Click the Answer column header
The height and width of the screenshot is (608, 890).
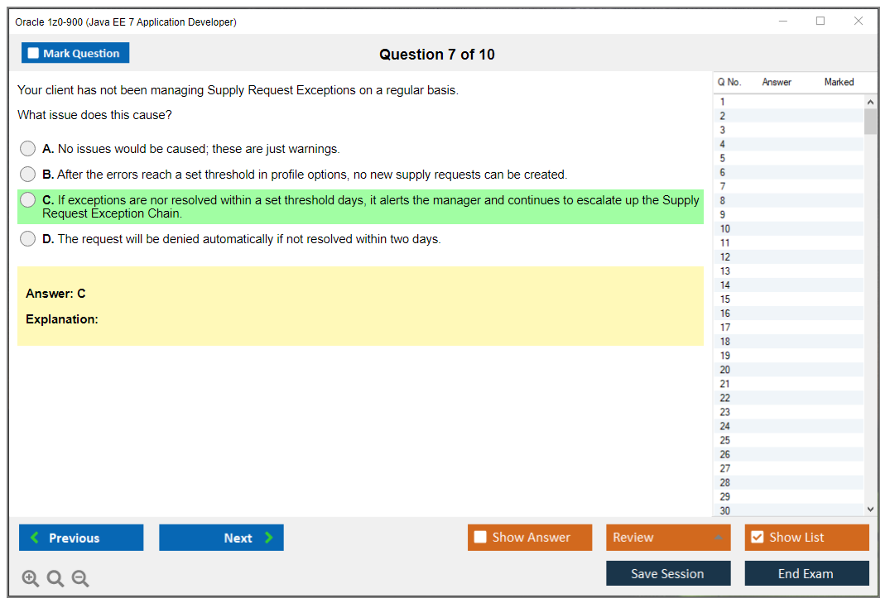777,82
